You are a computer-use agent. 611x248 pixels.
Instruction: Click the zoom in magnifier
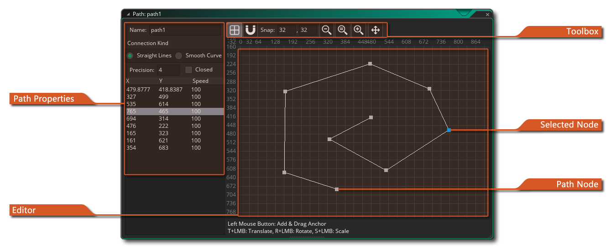point(359,30)
